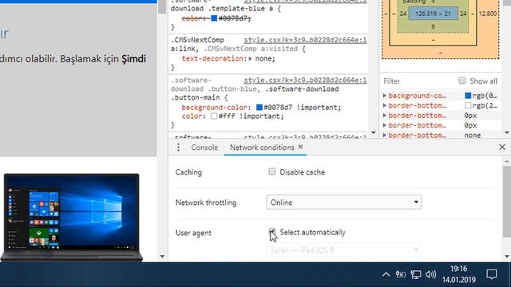This screenshot has height=287, width=511.
Task: Click the computed rgb blue background swatch
Action: click(468, 96)
